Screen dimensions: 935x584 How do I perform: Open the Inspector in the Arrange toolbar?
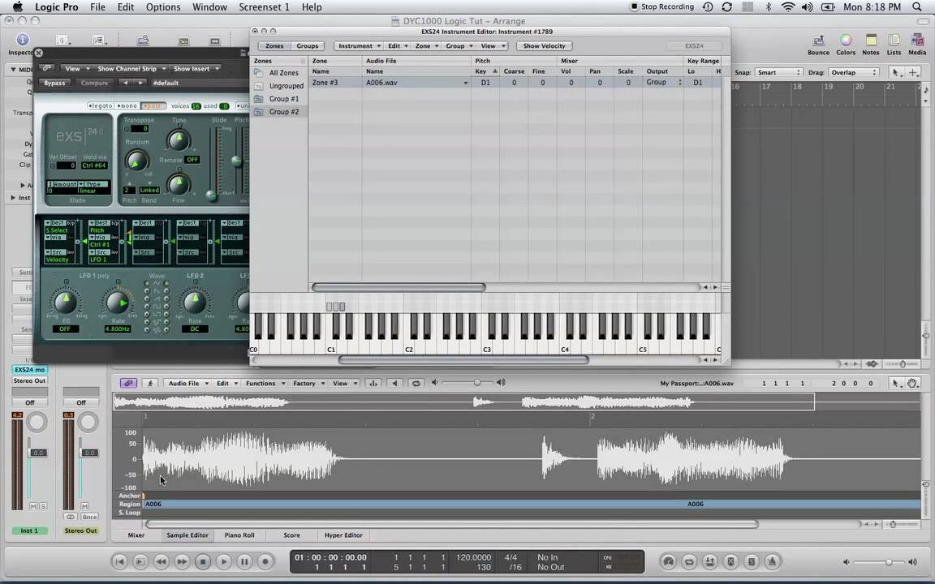pos(22,40)
